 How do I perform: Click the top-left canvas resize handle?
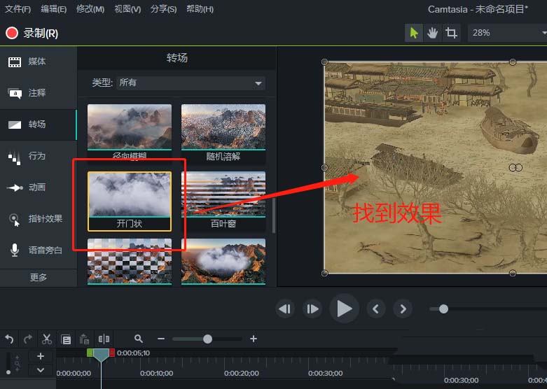[x=324, y=62]
